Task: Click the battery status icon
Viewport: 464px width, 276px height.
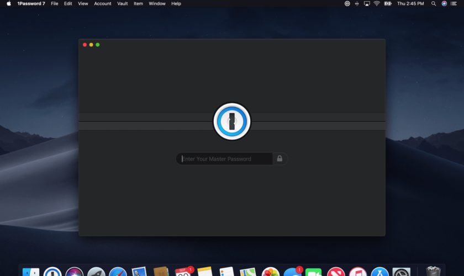Action: (388, 3)
